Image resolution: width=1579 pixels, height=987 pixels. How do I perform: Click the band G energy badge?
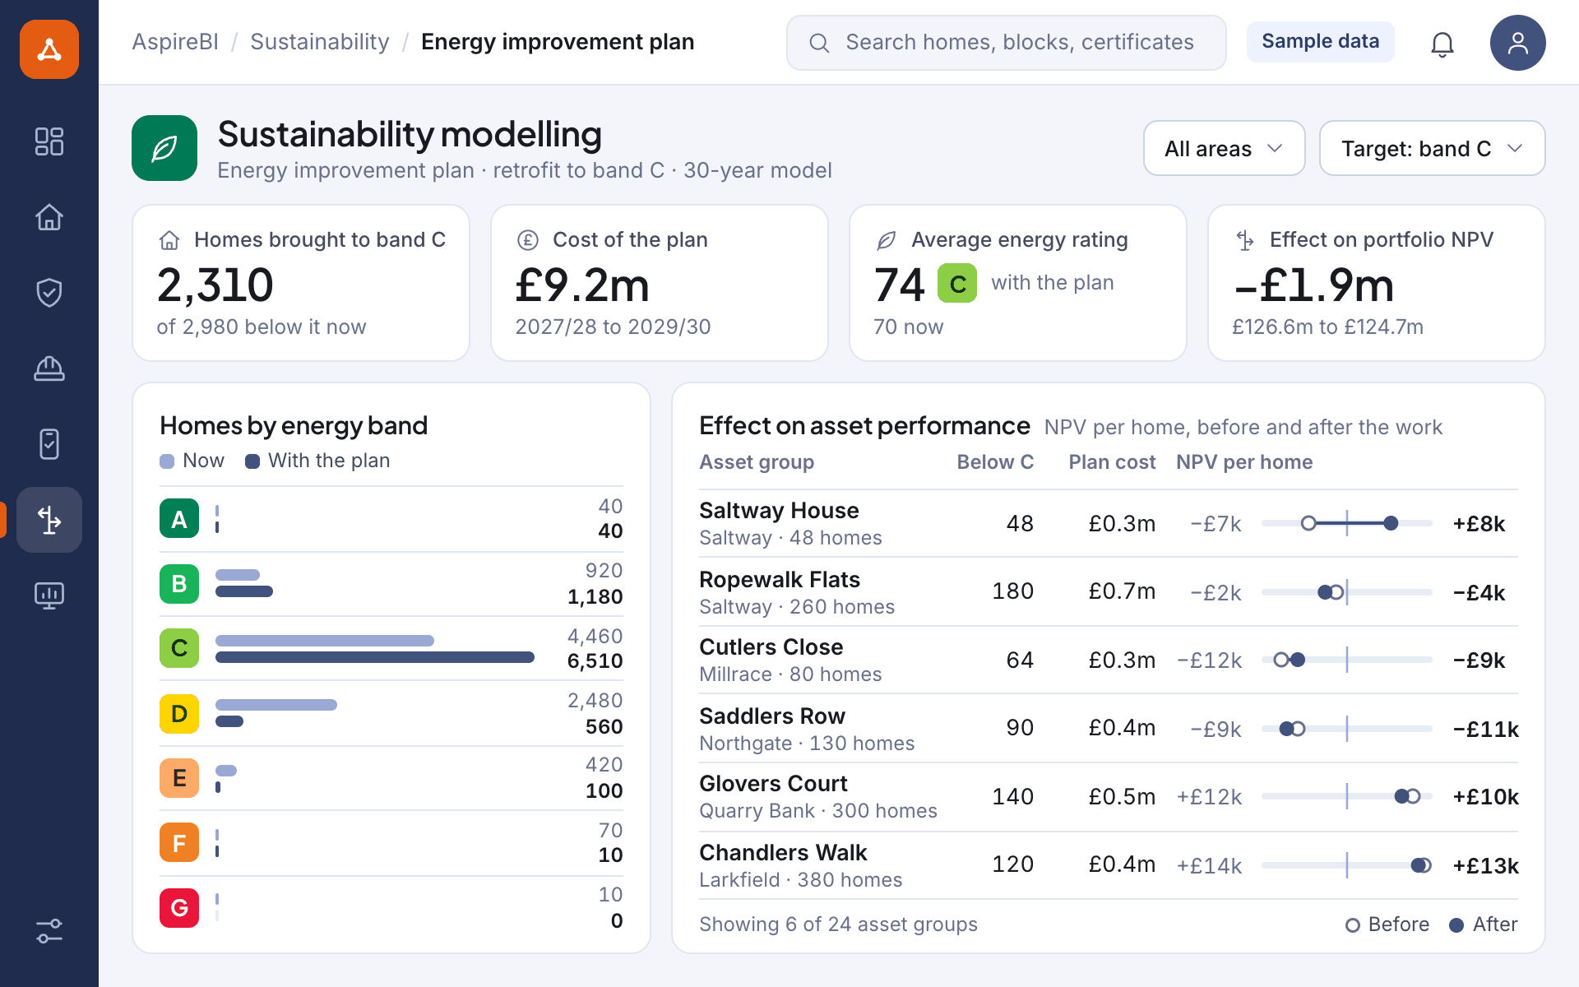pyautogui.click(x=179, y=908)
